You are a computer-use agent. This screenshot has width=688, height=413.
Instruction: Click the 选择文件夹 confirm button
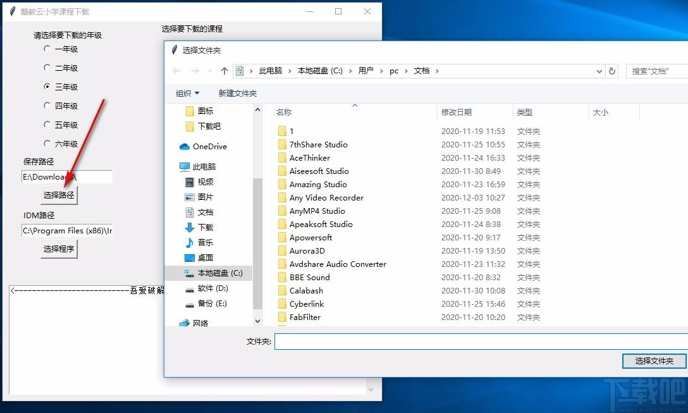pos(654,361)
